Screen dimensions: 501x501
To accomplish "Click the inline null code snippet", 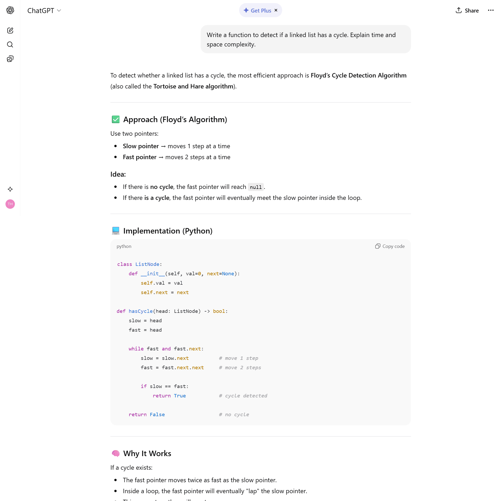I will pyautogui.click(x=255, y=187).
